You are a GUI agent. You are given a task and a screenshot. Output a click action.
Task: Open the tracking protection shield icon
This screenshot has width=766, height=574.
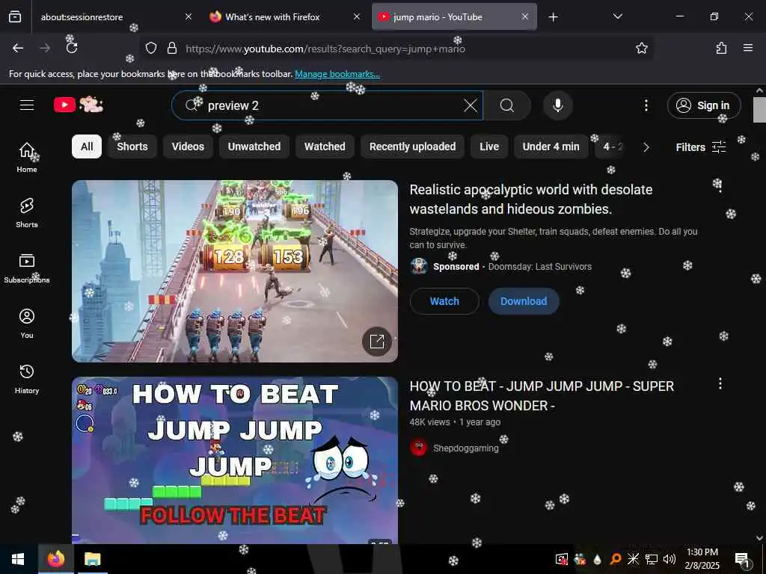(151, 48)
